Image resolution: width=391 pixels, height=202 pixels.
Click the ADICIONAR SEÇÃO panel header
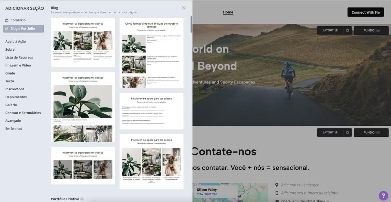click(24, 8)
